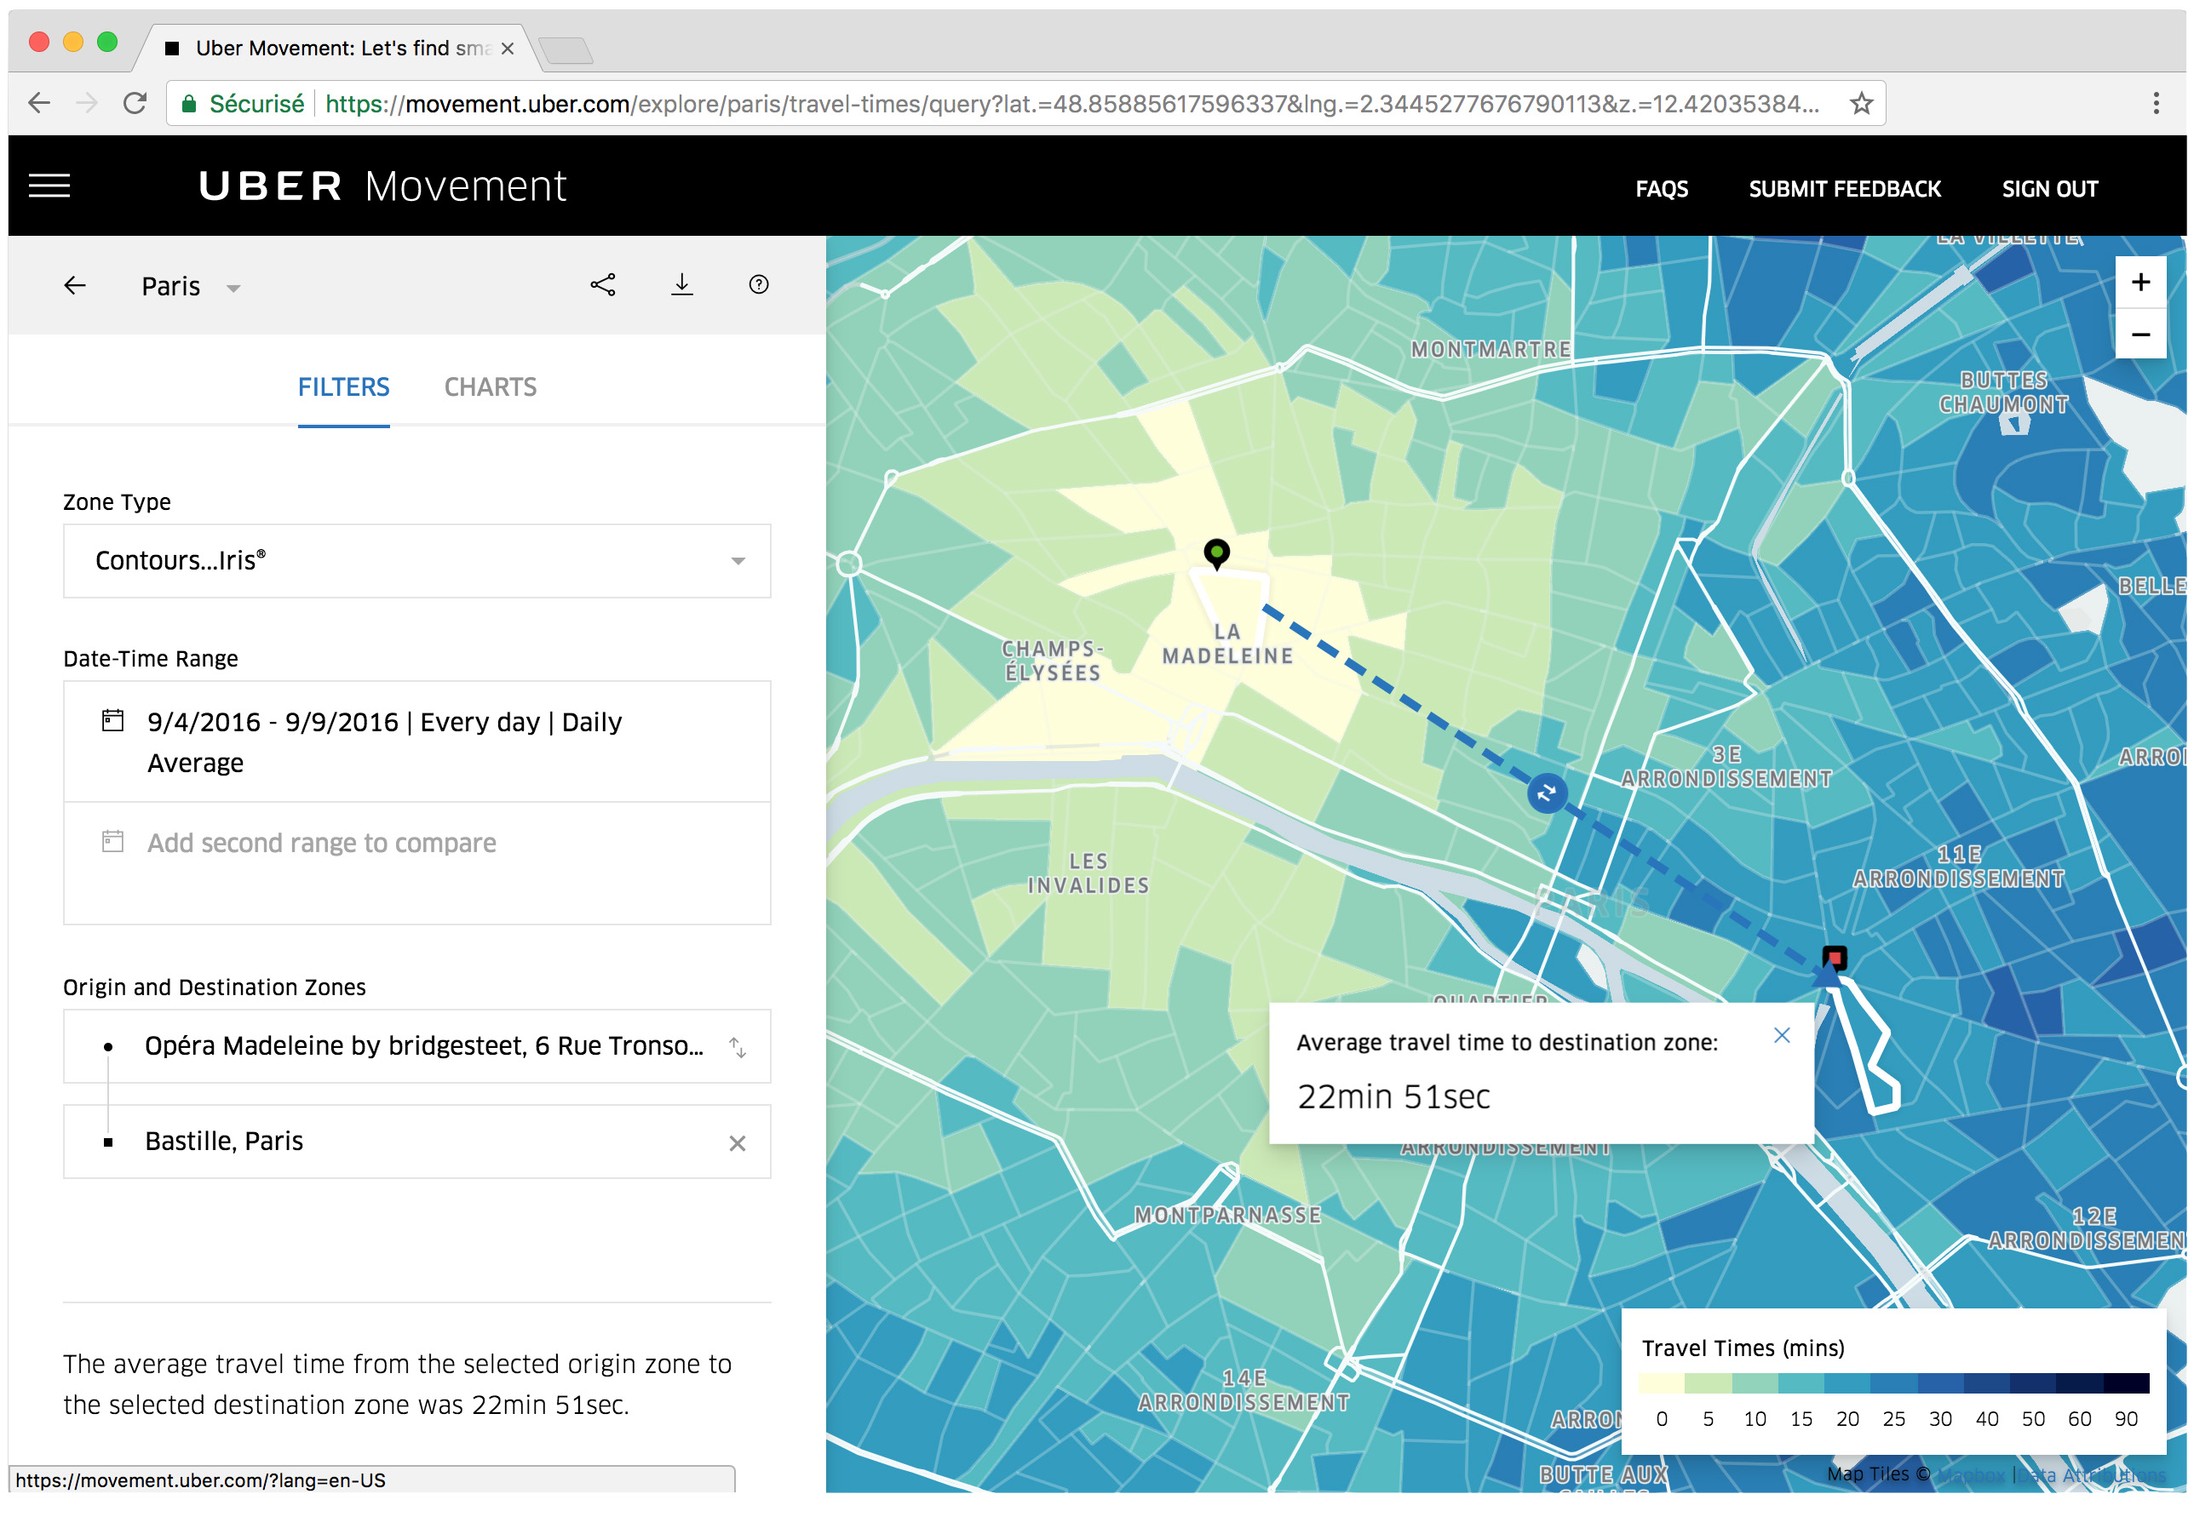2194x1534 pixels.
Task: Click the Mapbox attribution link
Action: (1972, 1474)
